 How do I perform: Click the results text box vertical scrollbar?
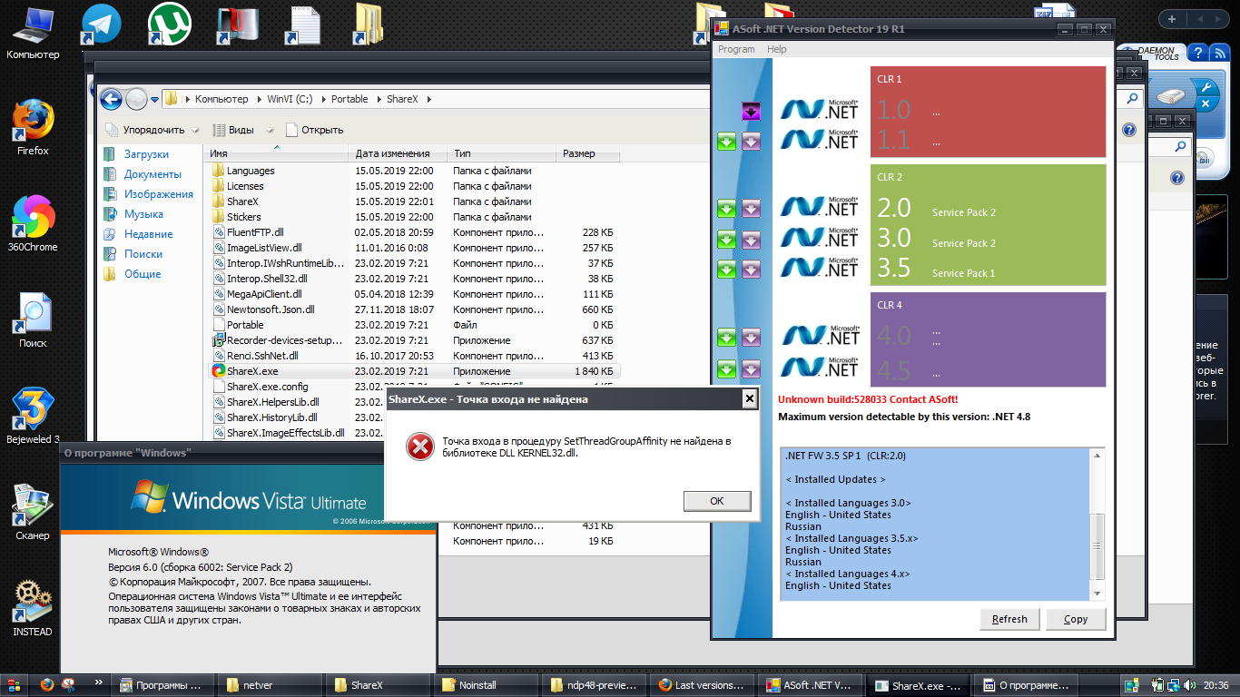[1097, 524]
